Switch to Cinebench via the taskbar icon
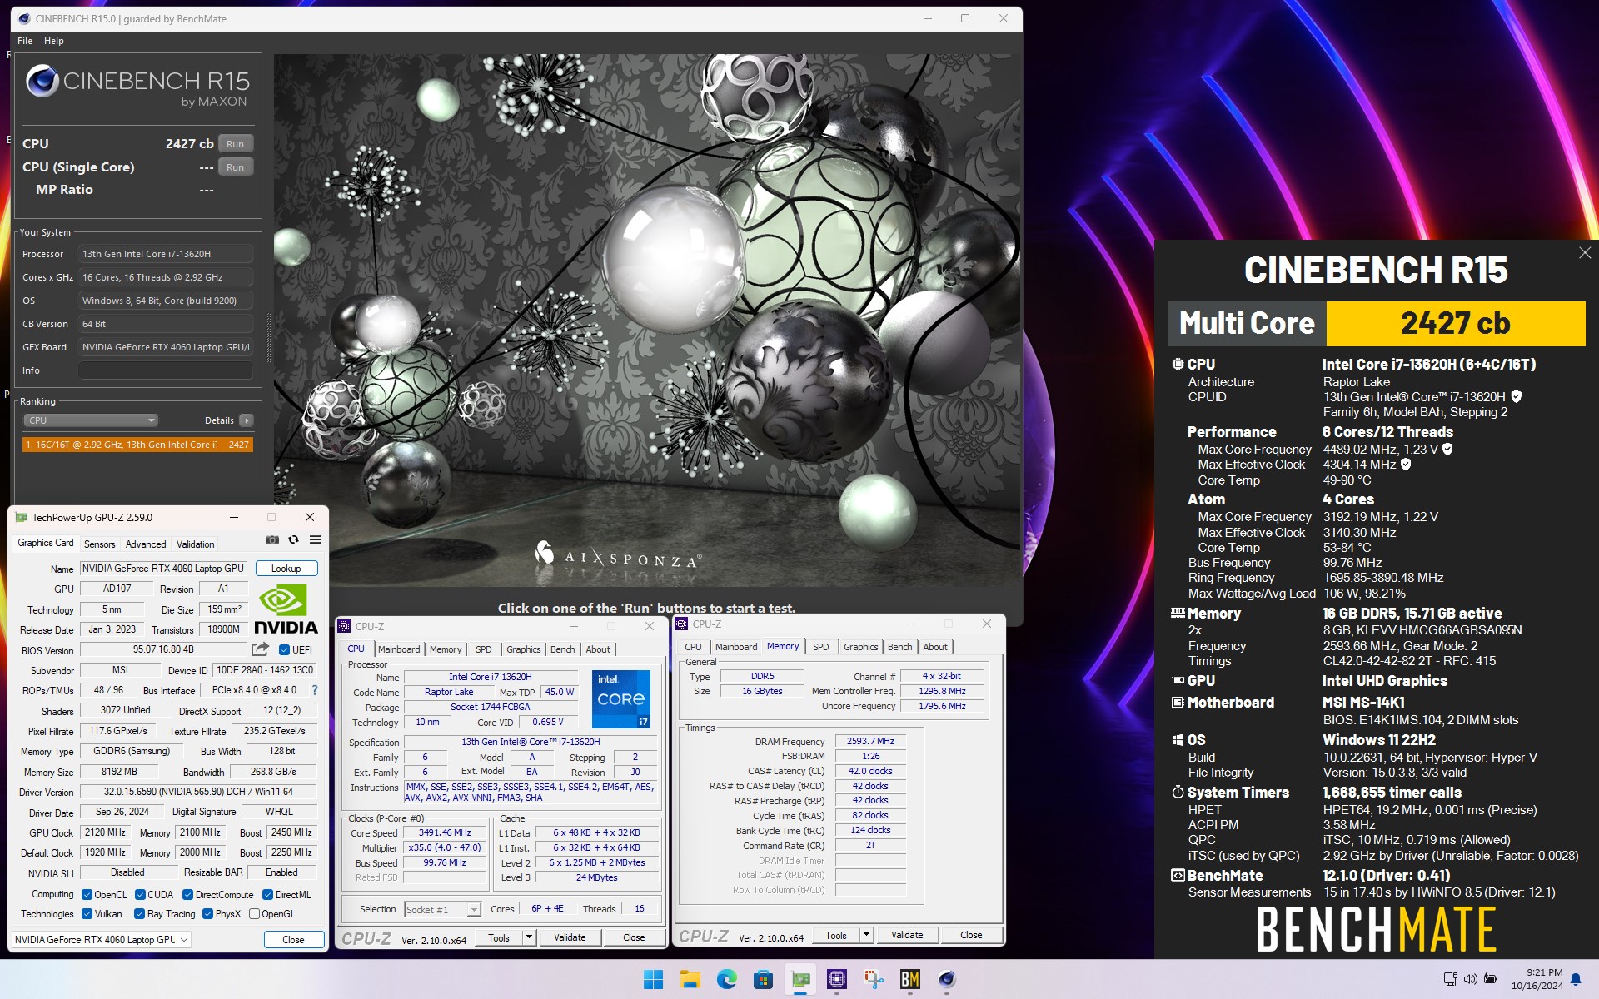The height and width of the screenshot is (999, 1599). click(x=947, y=980)
